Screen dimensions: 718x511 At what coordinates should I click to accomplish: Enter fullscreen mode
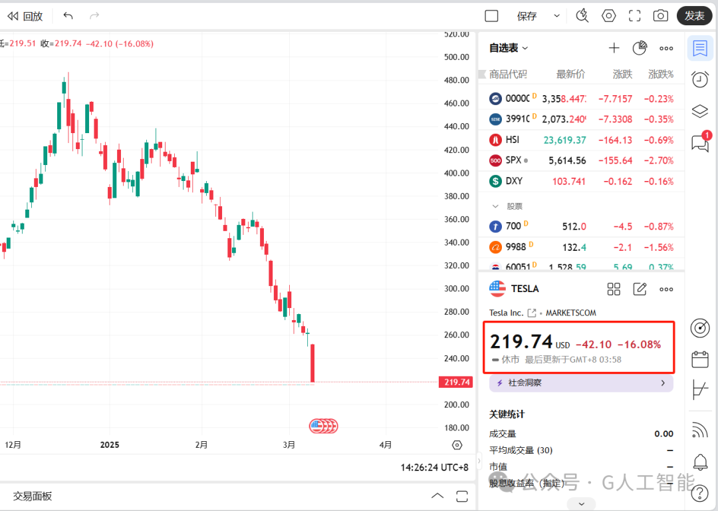(635, 15)
